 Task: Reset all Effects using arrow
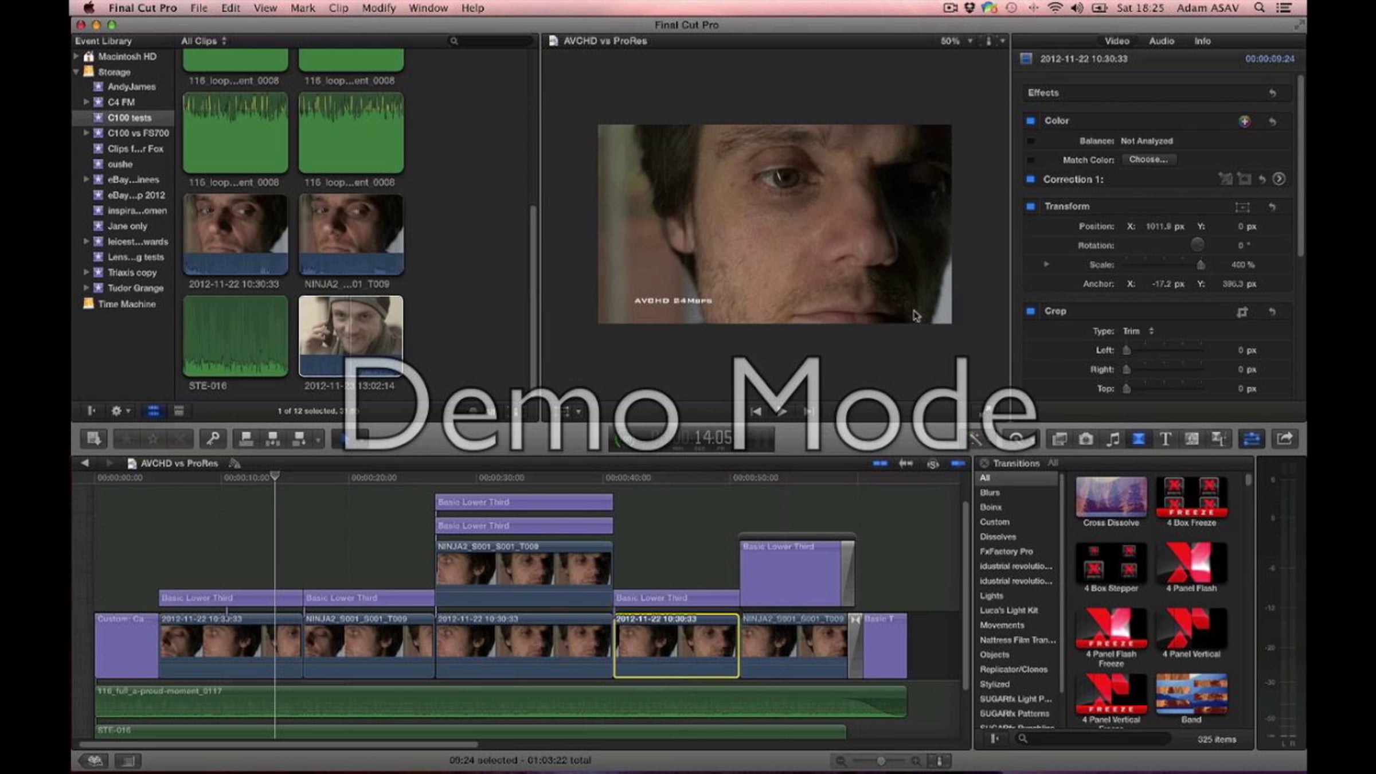point(1272,93)
